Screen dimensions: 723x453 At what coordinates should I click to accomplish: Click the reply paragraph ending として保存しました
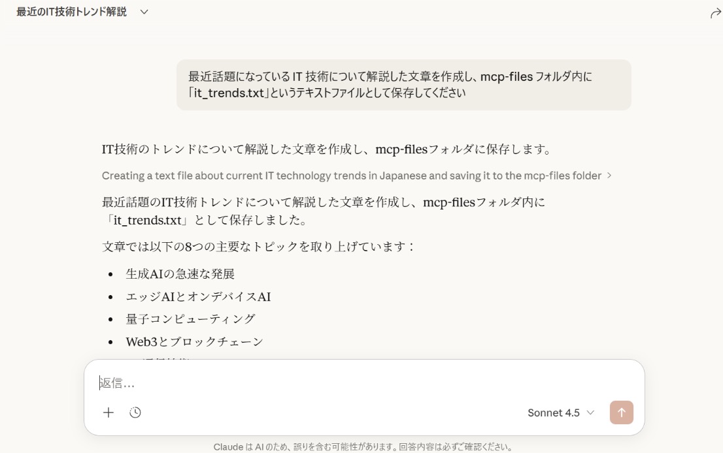(x=324, y=211)
